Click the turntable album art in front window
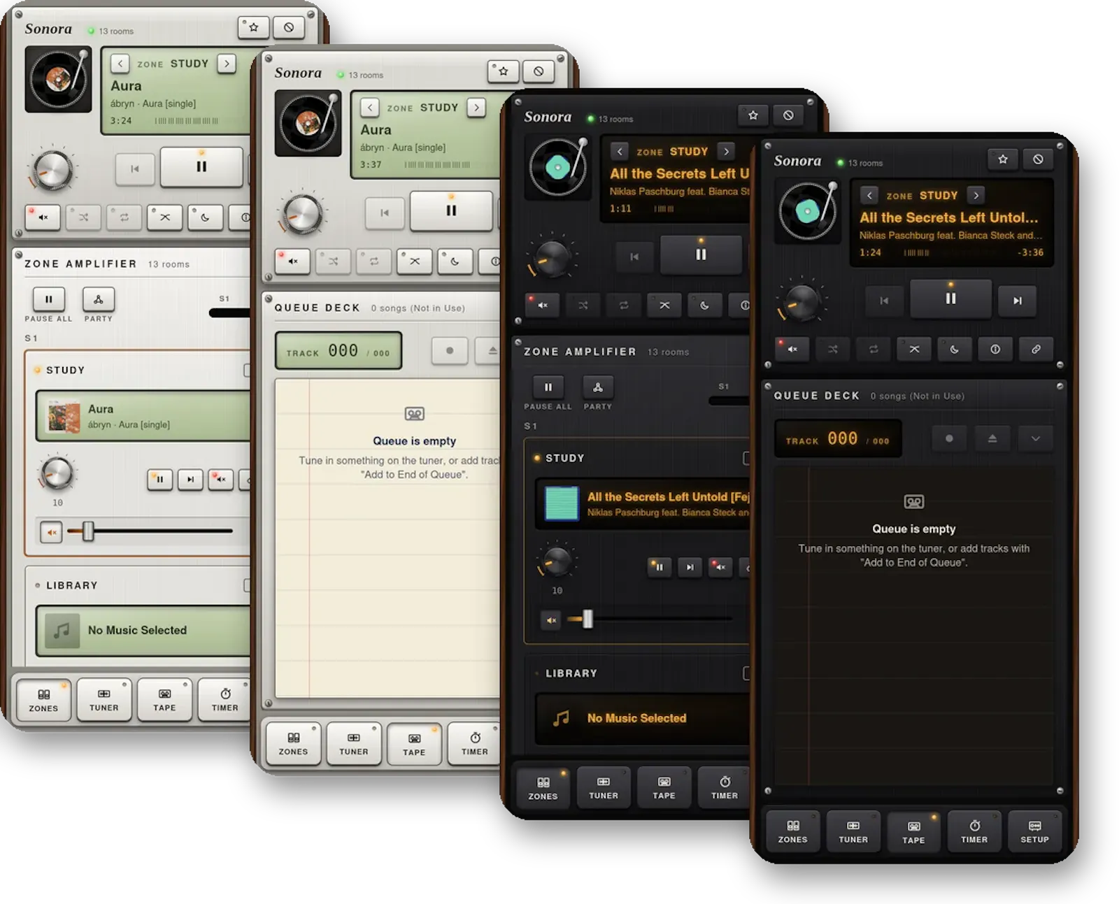Screen dimensions: 1119x904 808,211
